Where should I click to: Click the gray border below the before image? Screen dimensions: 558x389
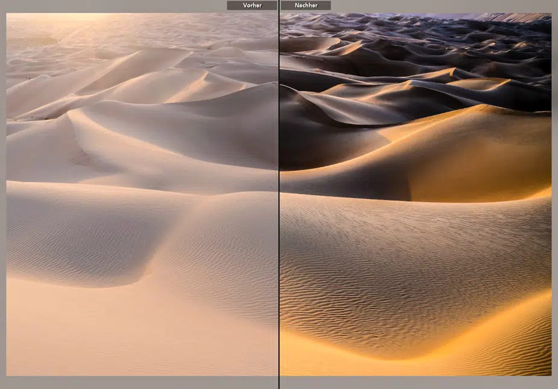pyautogui.click(x=142, y=382)
